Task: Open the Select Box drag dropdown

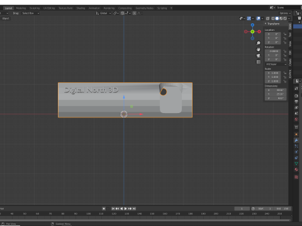Action: pyautogui.click(x=31, y=13)
